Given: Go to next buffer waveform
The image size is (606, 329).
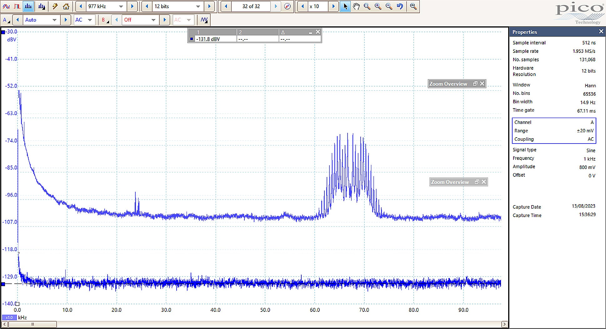Looking at the screenshot, I should [x=276, y=6].
